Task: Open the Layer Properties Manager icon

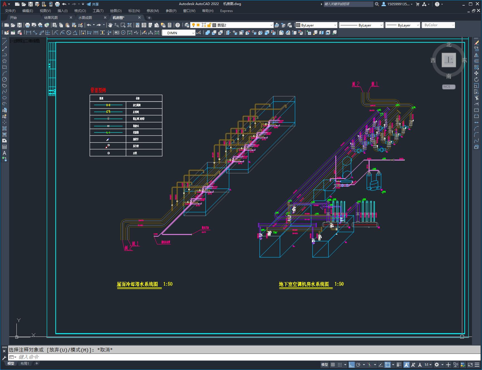Action: coord(187,25)
